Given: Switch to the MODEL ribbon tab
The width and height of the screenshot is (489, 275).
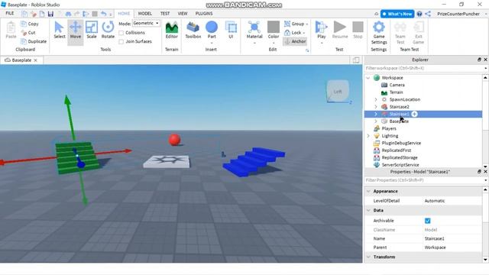Looking at the screenshot, I should [x=144, y=14].
